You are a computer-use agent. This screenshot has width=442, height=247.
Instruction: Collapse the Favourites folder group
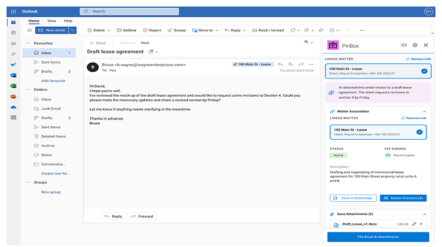pos(28,43)
